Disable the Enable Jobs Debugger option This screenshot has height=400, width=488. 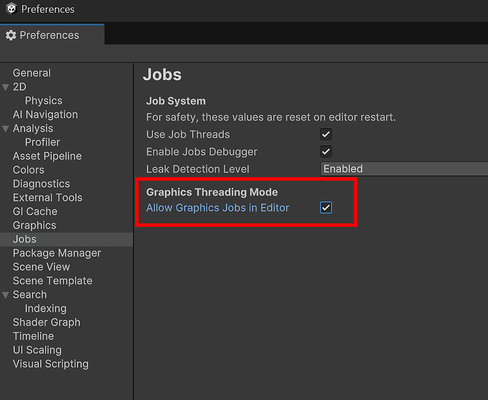point(326,151)
